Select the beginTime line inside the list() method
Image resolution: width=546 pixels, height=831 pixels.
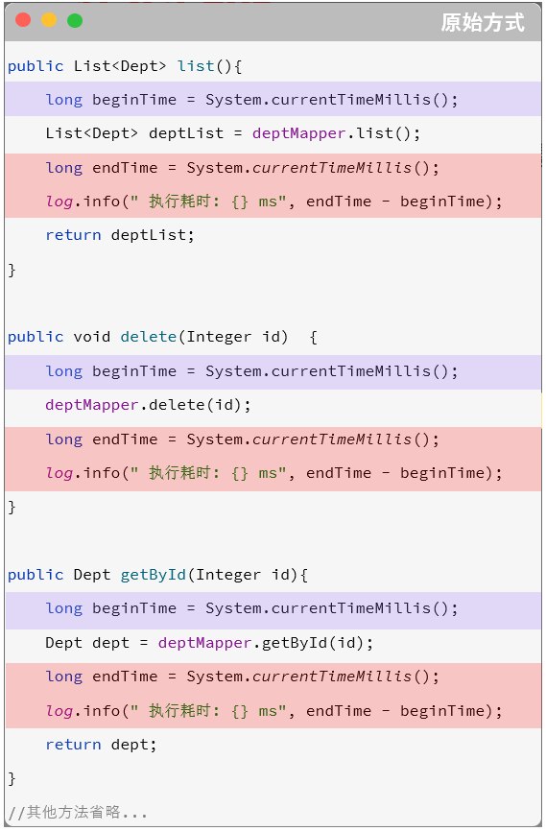pos(251,100)
